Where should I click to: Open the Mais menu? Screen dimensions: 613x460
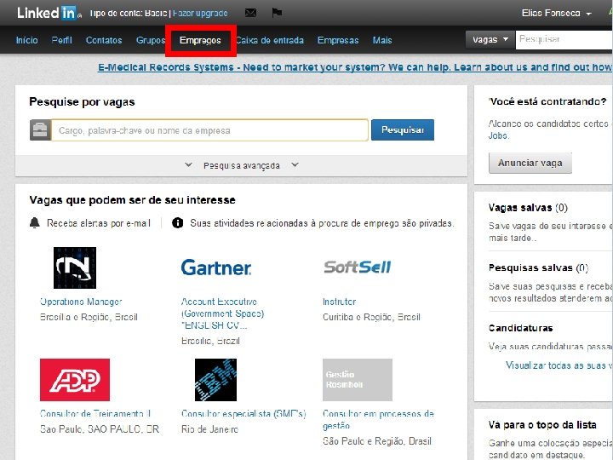[x=382, y=40]
